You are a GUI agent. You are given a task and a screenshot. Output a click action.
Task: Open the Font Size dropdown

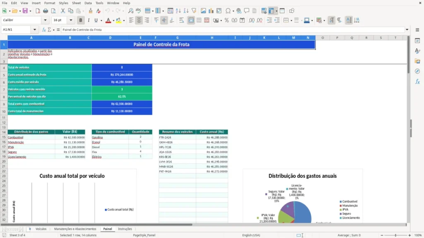point(71,20)
